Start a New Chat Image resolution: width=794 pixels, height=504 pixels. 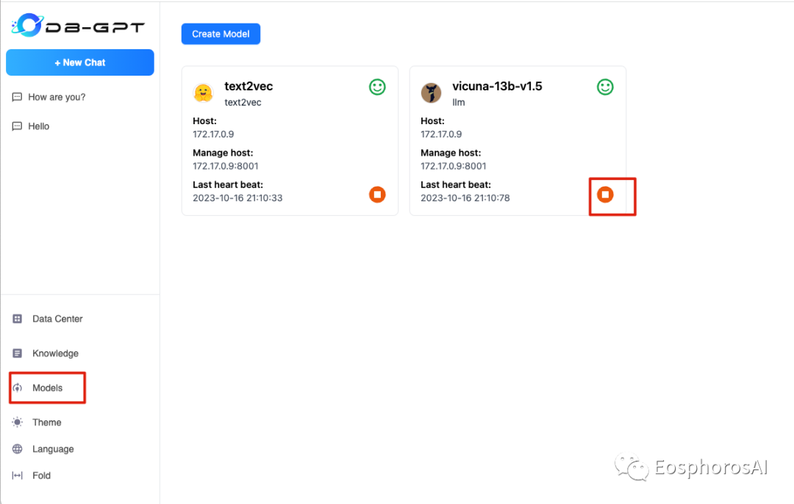pos(80,62)
